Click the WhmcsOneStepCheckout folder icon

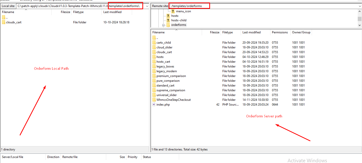tap(154, 100)
